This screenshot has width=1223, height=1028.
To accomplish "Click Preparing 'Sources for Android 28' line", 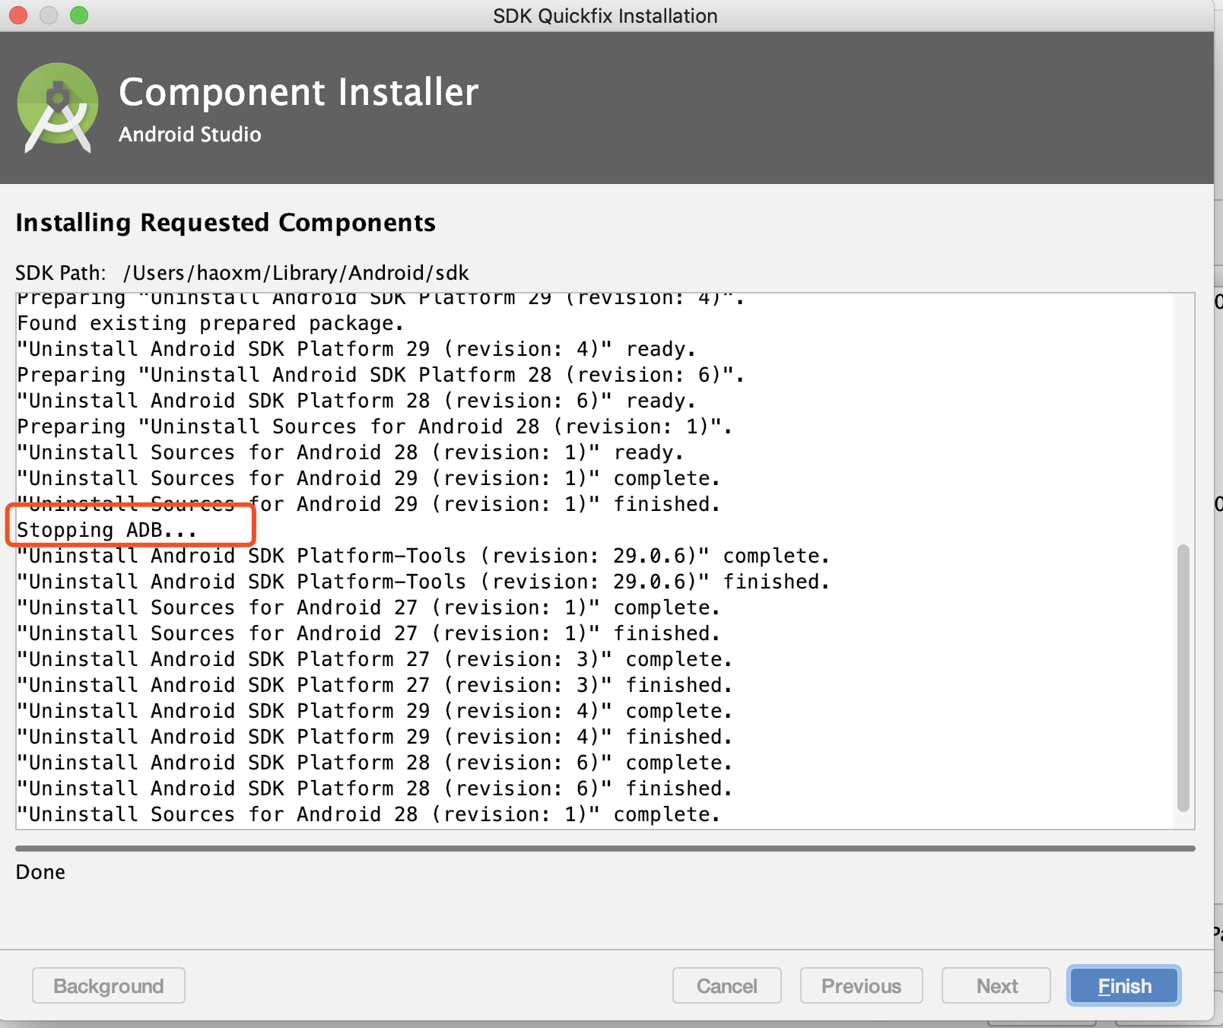I will pos(375,427).
